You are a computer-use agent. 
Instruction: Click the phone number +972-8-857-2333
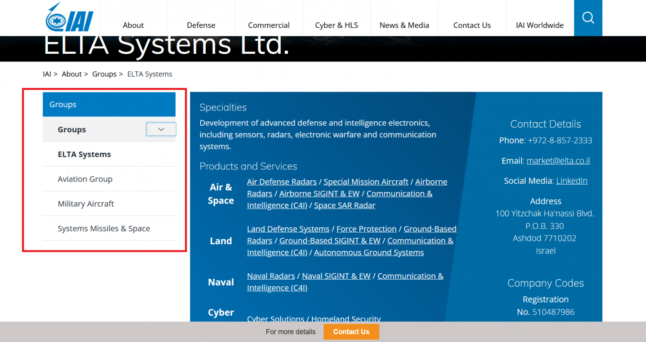tap(560, 140)
